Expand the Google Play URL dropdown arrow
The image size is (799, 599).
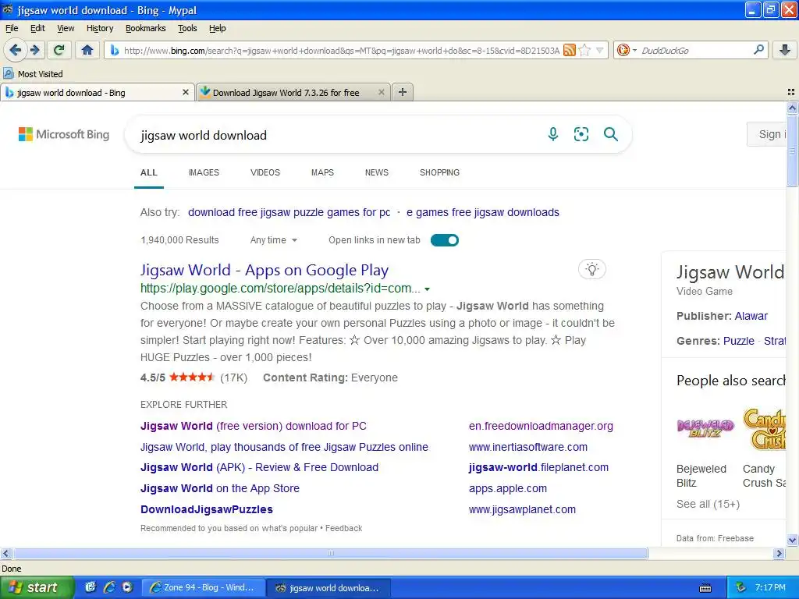(427, 289)
